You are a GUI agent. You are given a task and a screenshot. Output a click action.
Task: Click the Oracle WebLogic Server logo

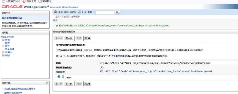click(x=40, y=7)
